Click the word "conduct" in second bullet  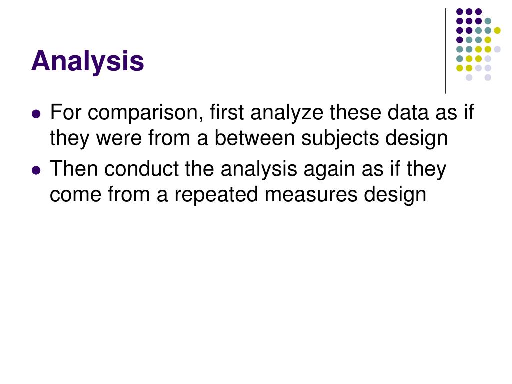141,169
